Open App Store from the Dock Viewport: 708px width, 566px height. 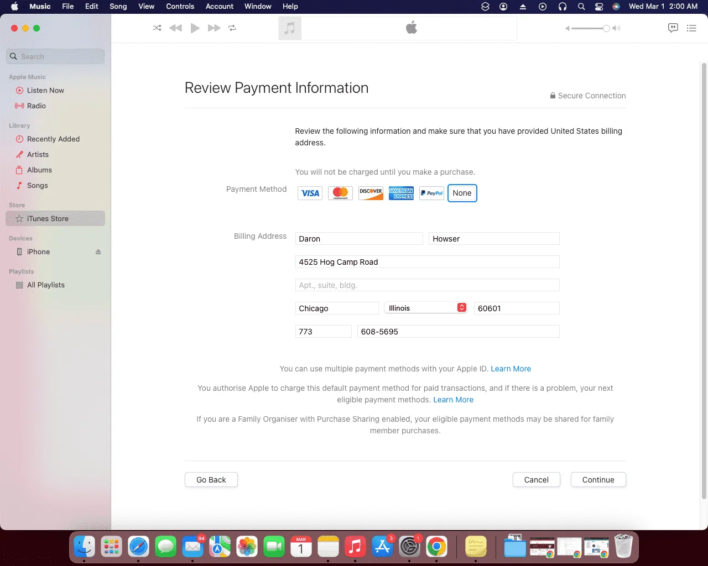[x=382, y=547]
